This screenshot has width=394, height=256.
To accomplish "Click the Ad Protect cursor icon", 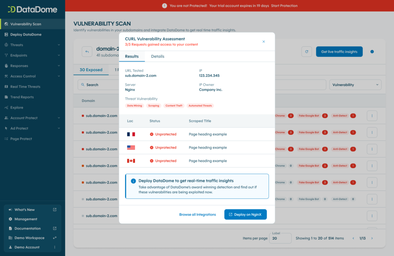I will [6, 128].
